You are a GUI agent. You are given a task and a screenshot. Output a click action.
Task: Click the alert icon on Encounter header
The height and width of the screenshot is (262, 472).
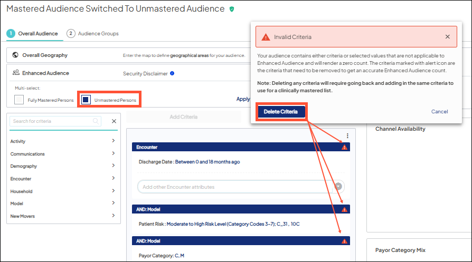pyautogui.click(x=344, y=148)
